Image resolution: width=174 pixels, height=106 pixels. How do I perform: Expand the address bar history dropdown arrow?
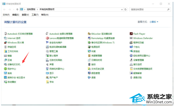(x=122, y=9)
